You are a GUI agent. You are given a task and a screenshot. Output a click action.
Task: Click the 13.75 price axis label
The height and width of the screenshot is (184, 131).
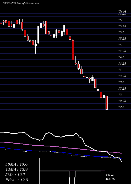[122, 76]
